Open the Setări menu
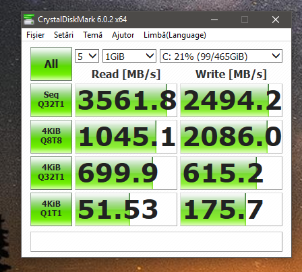 click(63, 35)
